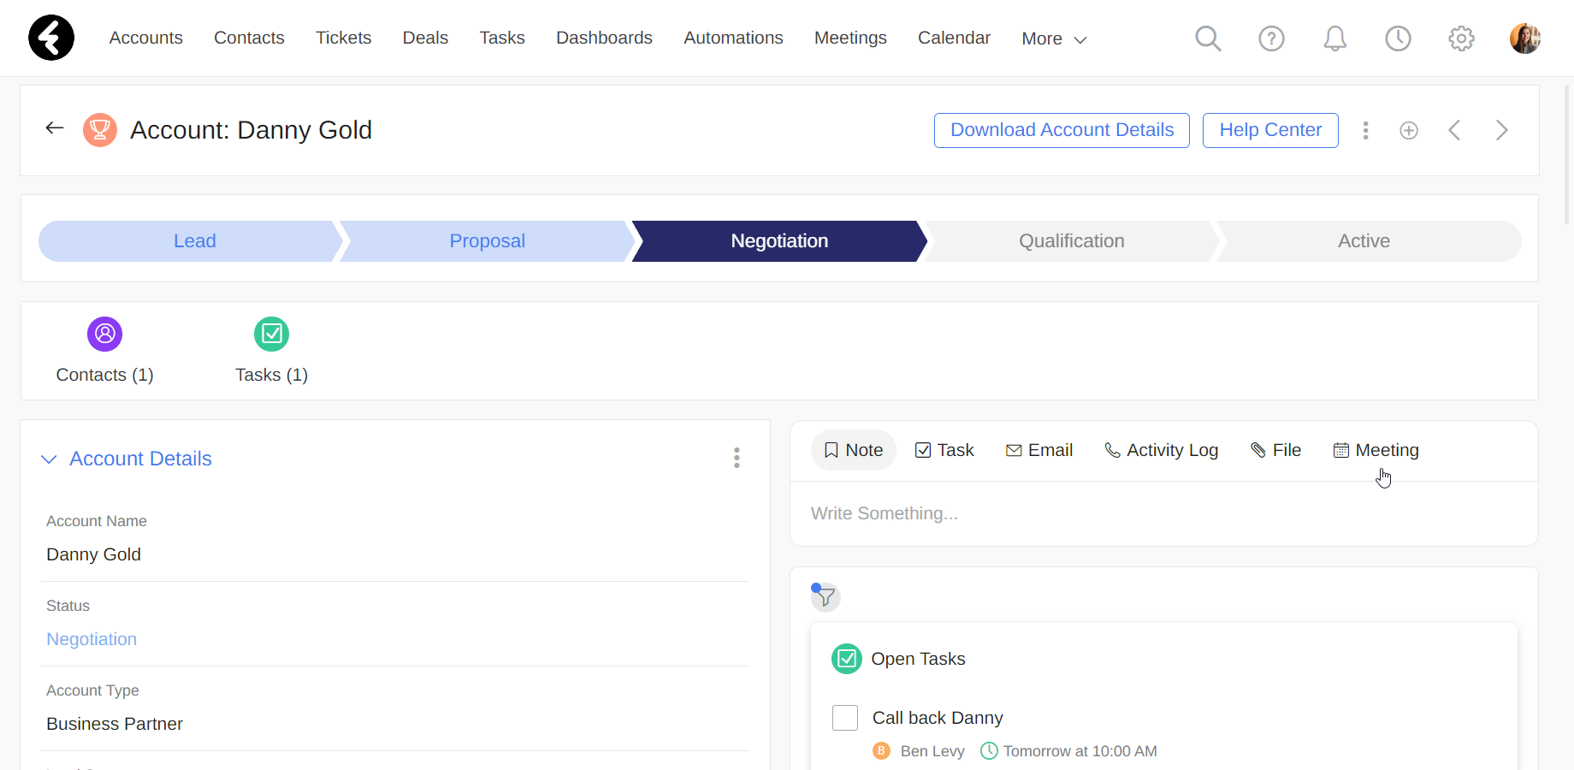Click the add plus circle icon
1574x770 pixels.
tap(1409, 130)
